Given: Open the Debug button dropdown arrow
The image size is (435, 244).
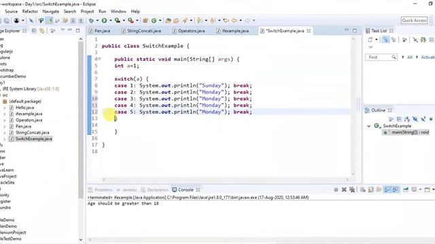Looking at the screenshot, I should [97, 20].
